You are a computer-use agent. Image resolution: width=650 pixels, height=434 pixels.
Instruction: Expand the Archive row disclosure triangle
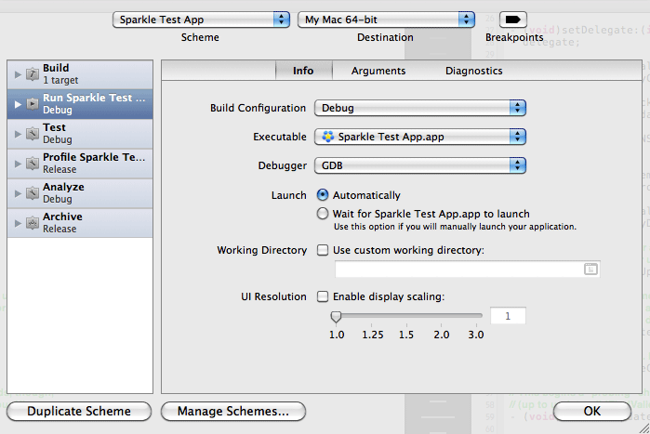coord(18,223)
